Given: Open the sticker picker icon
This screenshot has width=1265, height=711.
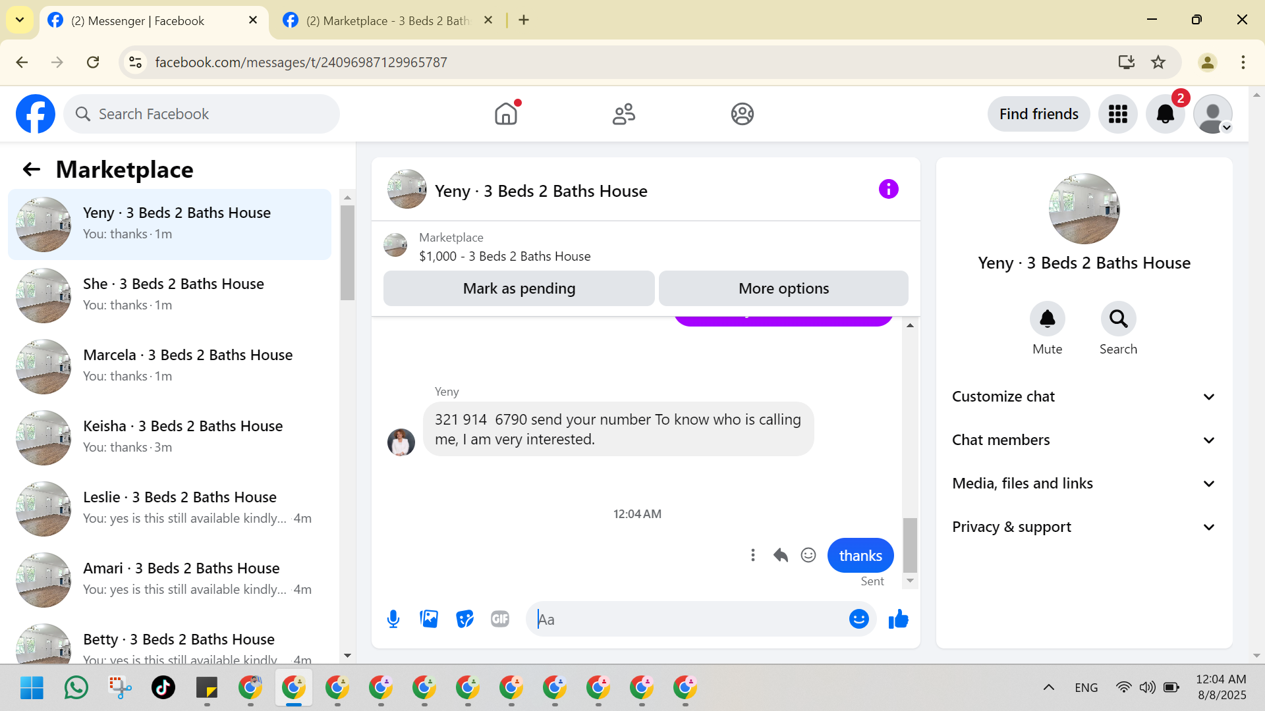Looking at the screenshot, I should pos(464,619).
